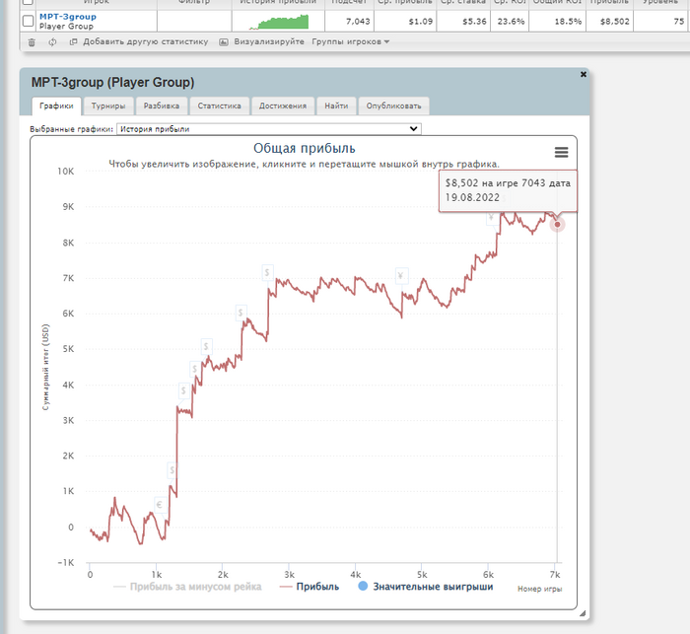This screenshot has width=690, height=634.
Task: Switch to Опубликовать tab
Action: (x=394, y=106)
